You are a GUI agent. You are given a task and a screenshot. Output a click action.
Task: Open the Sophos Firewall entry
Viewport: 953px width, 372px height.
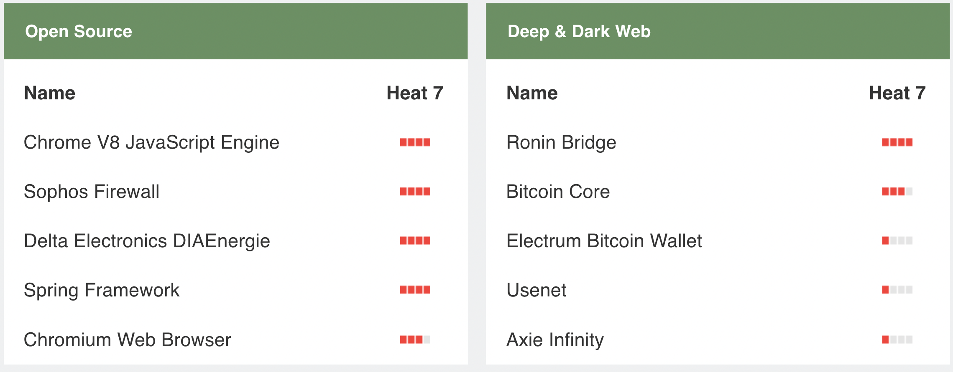(x=92, y=192)
